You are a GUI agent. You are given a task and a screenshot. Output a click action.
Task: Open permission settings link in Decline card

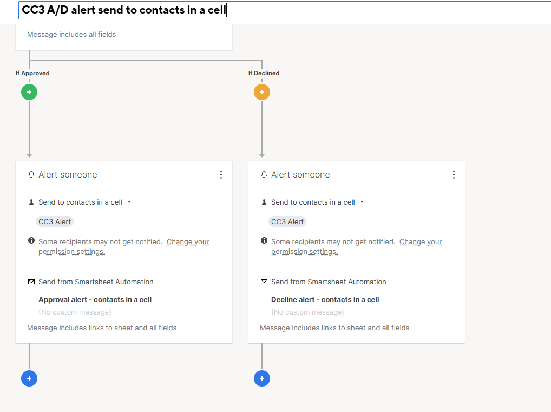click(x=356, y=247)
